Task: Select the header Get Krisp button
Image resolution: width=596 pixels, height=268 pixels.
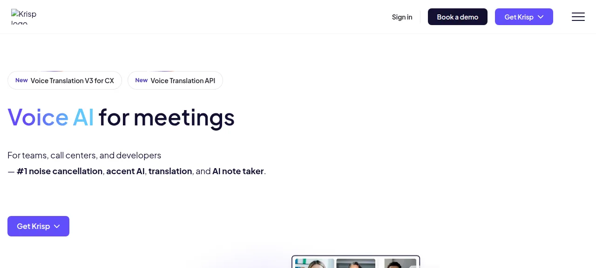Action: [524, 17]
